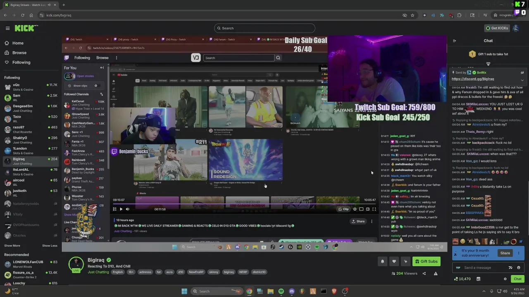This screenshot has height=297, width=529.
Task: Reload the page in browser
Action: pyautogui.click(x=23, y=15)
